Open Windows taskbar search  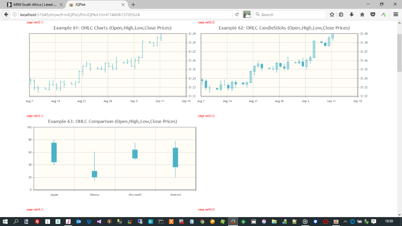16,222
